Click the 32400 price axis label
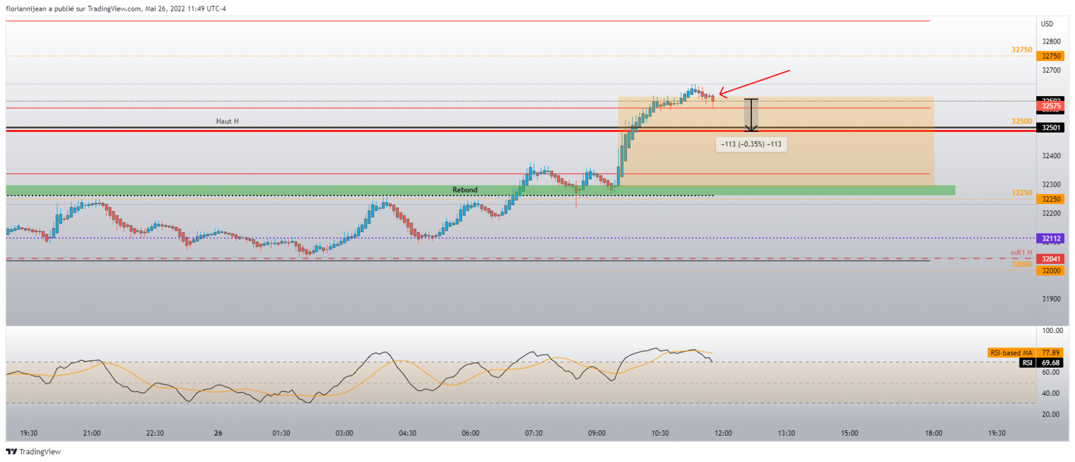The width and height of the screenshot is (1075, 462). pyautogui.click(x=1051, y=156)
